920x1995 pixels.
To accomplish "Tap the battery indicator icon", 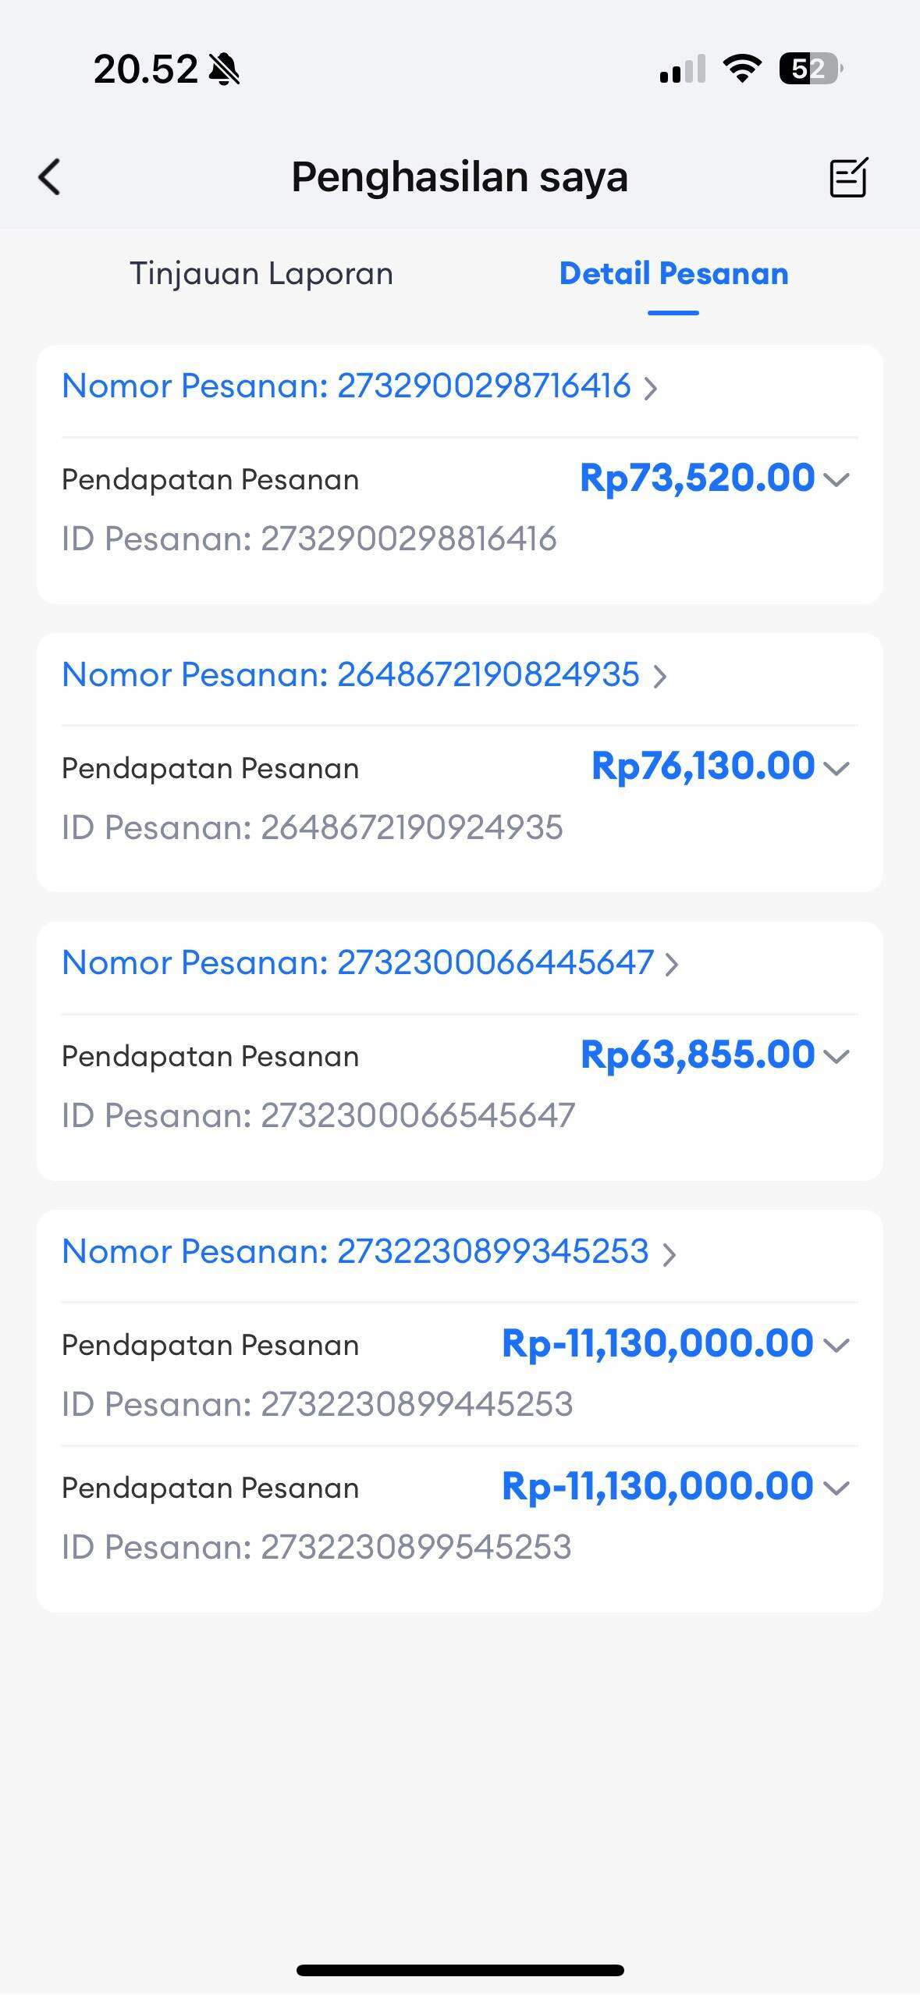I will point(810,69).
